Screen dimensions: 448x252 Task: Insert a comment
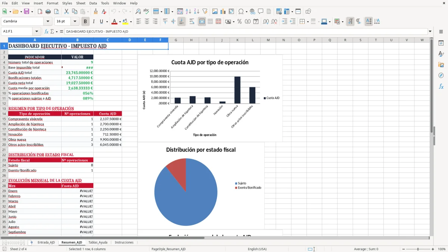point(261,12)
